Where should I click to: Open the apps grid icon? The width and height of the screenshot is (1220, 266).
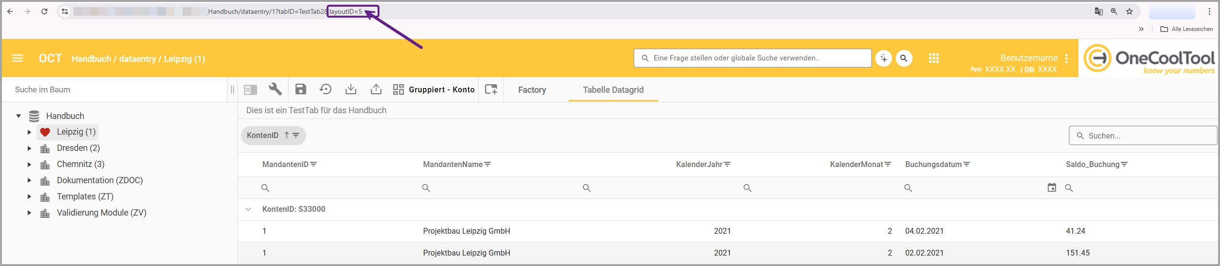pyautogui.click(x=933, y=58)
